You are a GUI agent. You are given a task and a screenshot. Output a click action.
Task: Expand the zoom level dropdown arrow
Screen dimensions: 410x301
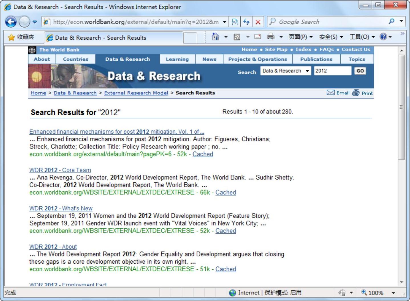click(x=393, y=293)
